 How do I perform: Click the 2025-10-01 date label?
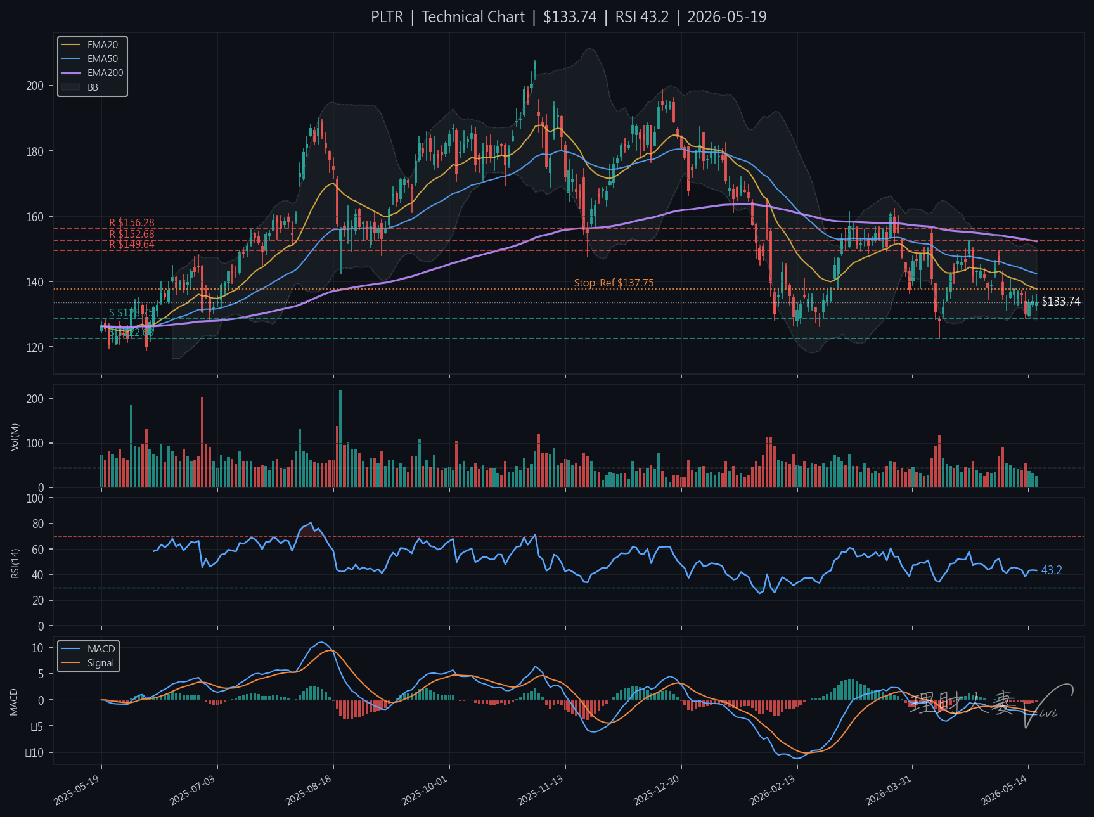tap(425, 790)
